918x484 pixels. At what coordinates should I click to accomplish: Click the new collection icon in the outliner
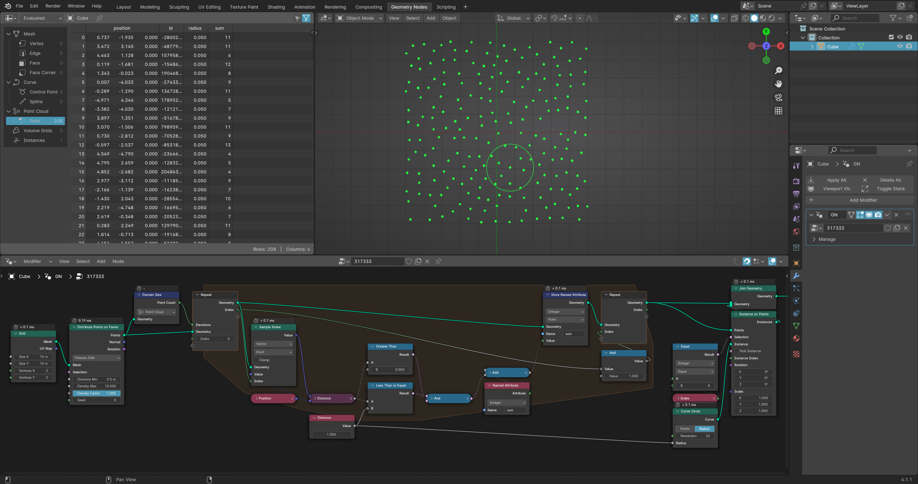(x=909, y=18)
